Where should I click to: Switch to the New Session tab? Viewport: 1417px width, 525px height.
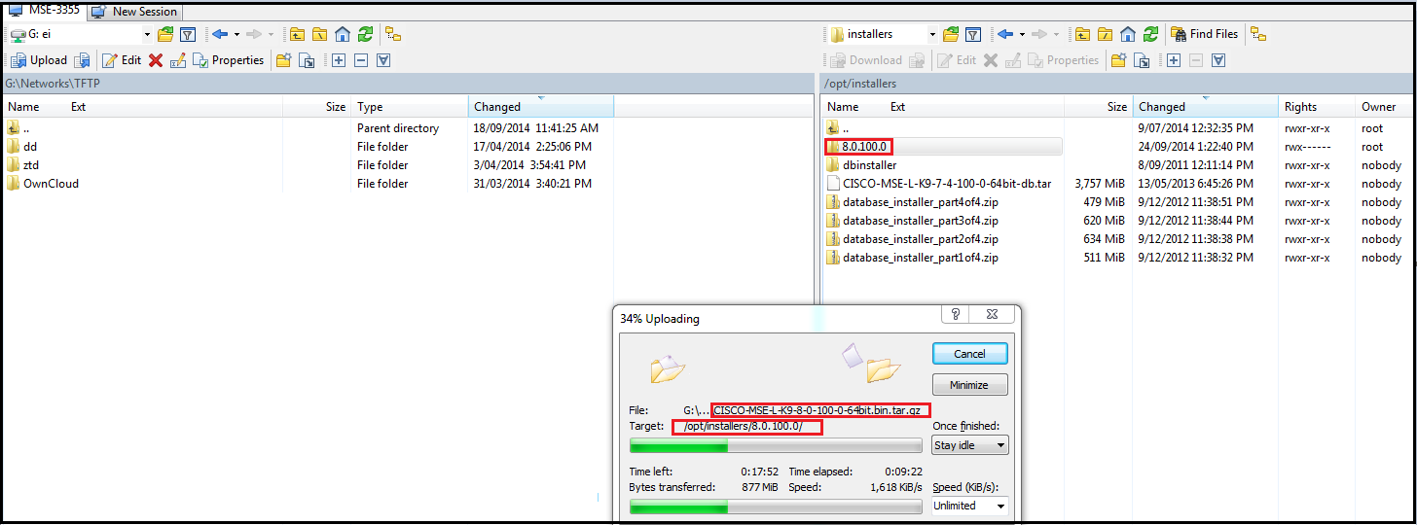point(134,12)
